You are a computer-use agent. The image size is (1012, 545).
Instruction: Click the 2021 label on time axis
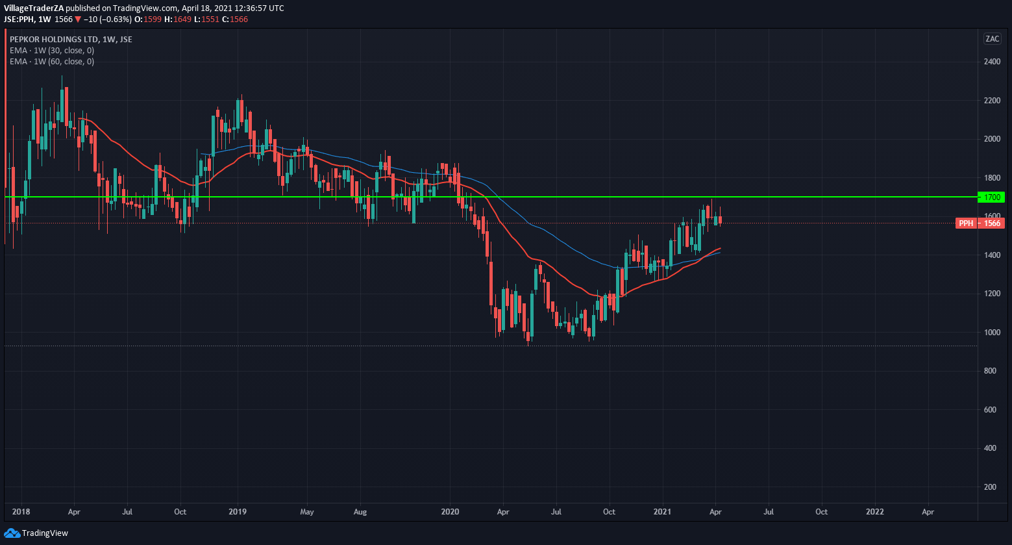pos(662,512)
